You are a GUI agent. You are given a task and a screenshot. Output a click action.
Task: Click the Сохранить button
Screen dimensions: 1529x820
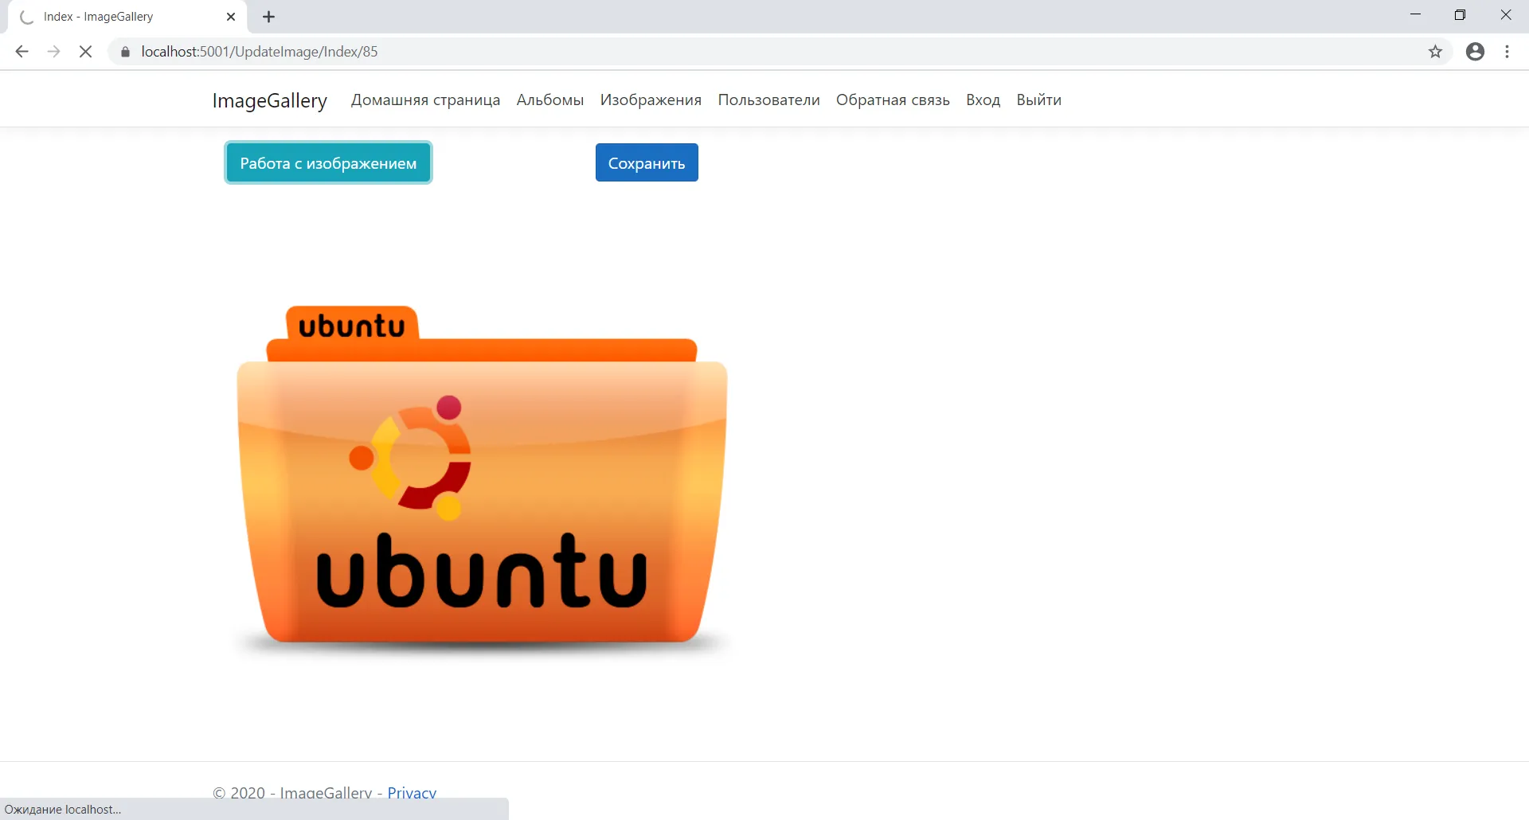coord(647,163)
